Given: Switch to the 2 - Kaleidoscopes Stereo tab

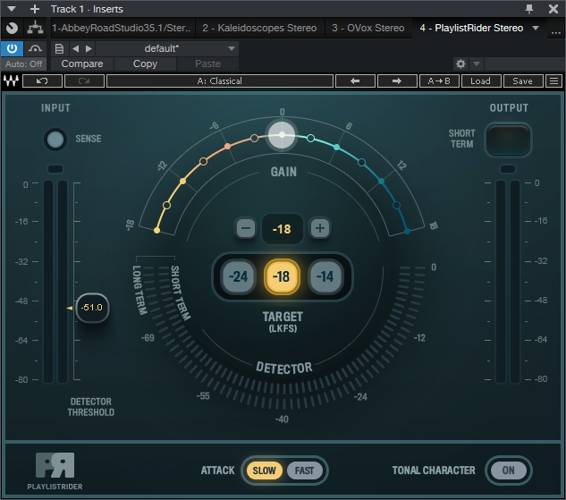Looking at the screenshot, I should coord(258,28).
